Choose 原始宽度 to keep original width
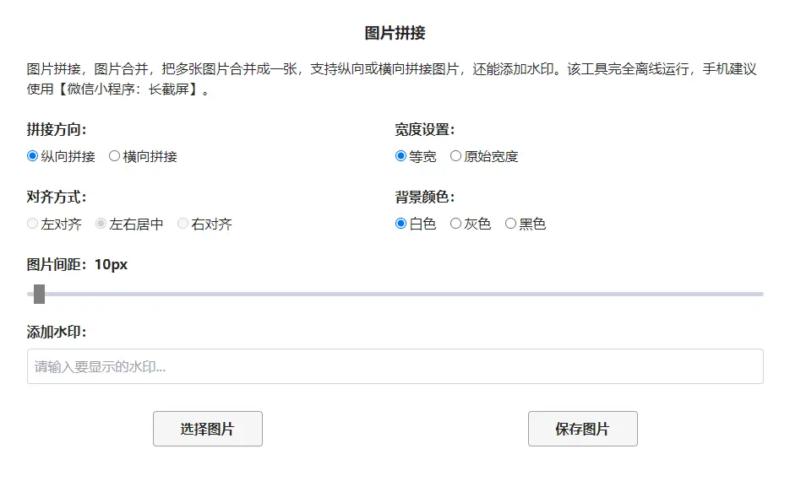Viewport: 790px width, 487px height. [x=456, y=156]
